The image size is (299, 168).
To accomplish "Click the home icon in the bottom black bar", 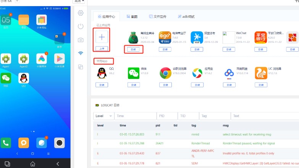I will (32, 164).
